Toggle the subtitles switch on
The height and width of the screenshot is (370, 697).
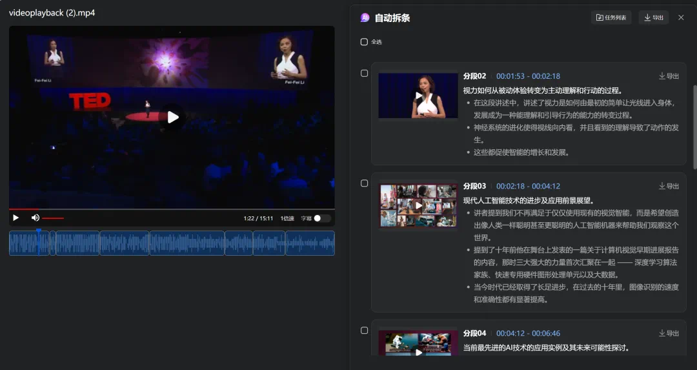[322, 218]
